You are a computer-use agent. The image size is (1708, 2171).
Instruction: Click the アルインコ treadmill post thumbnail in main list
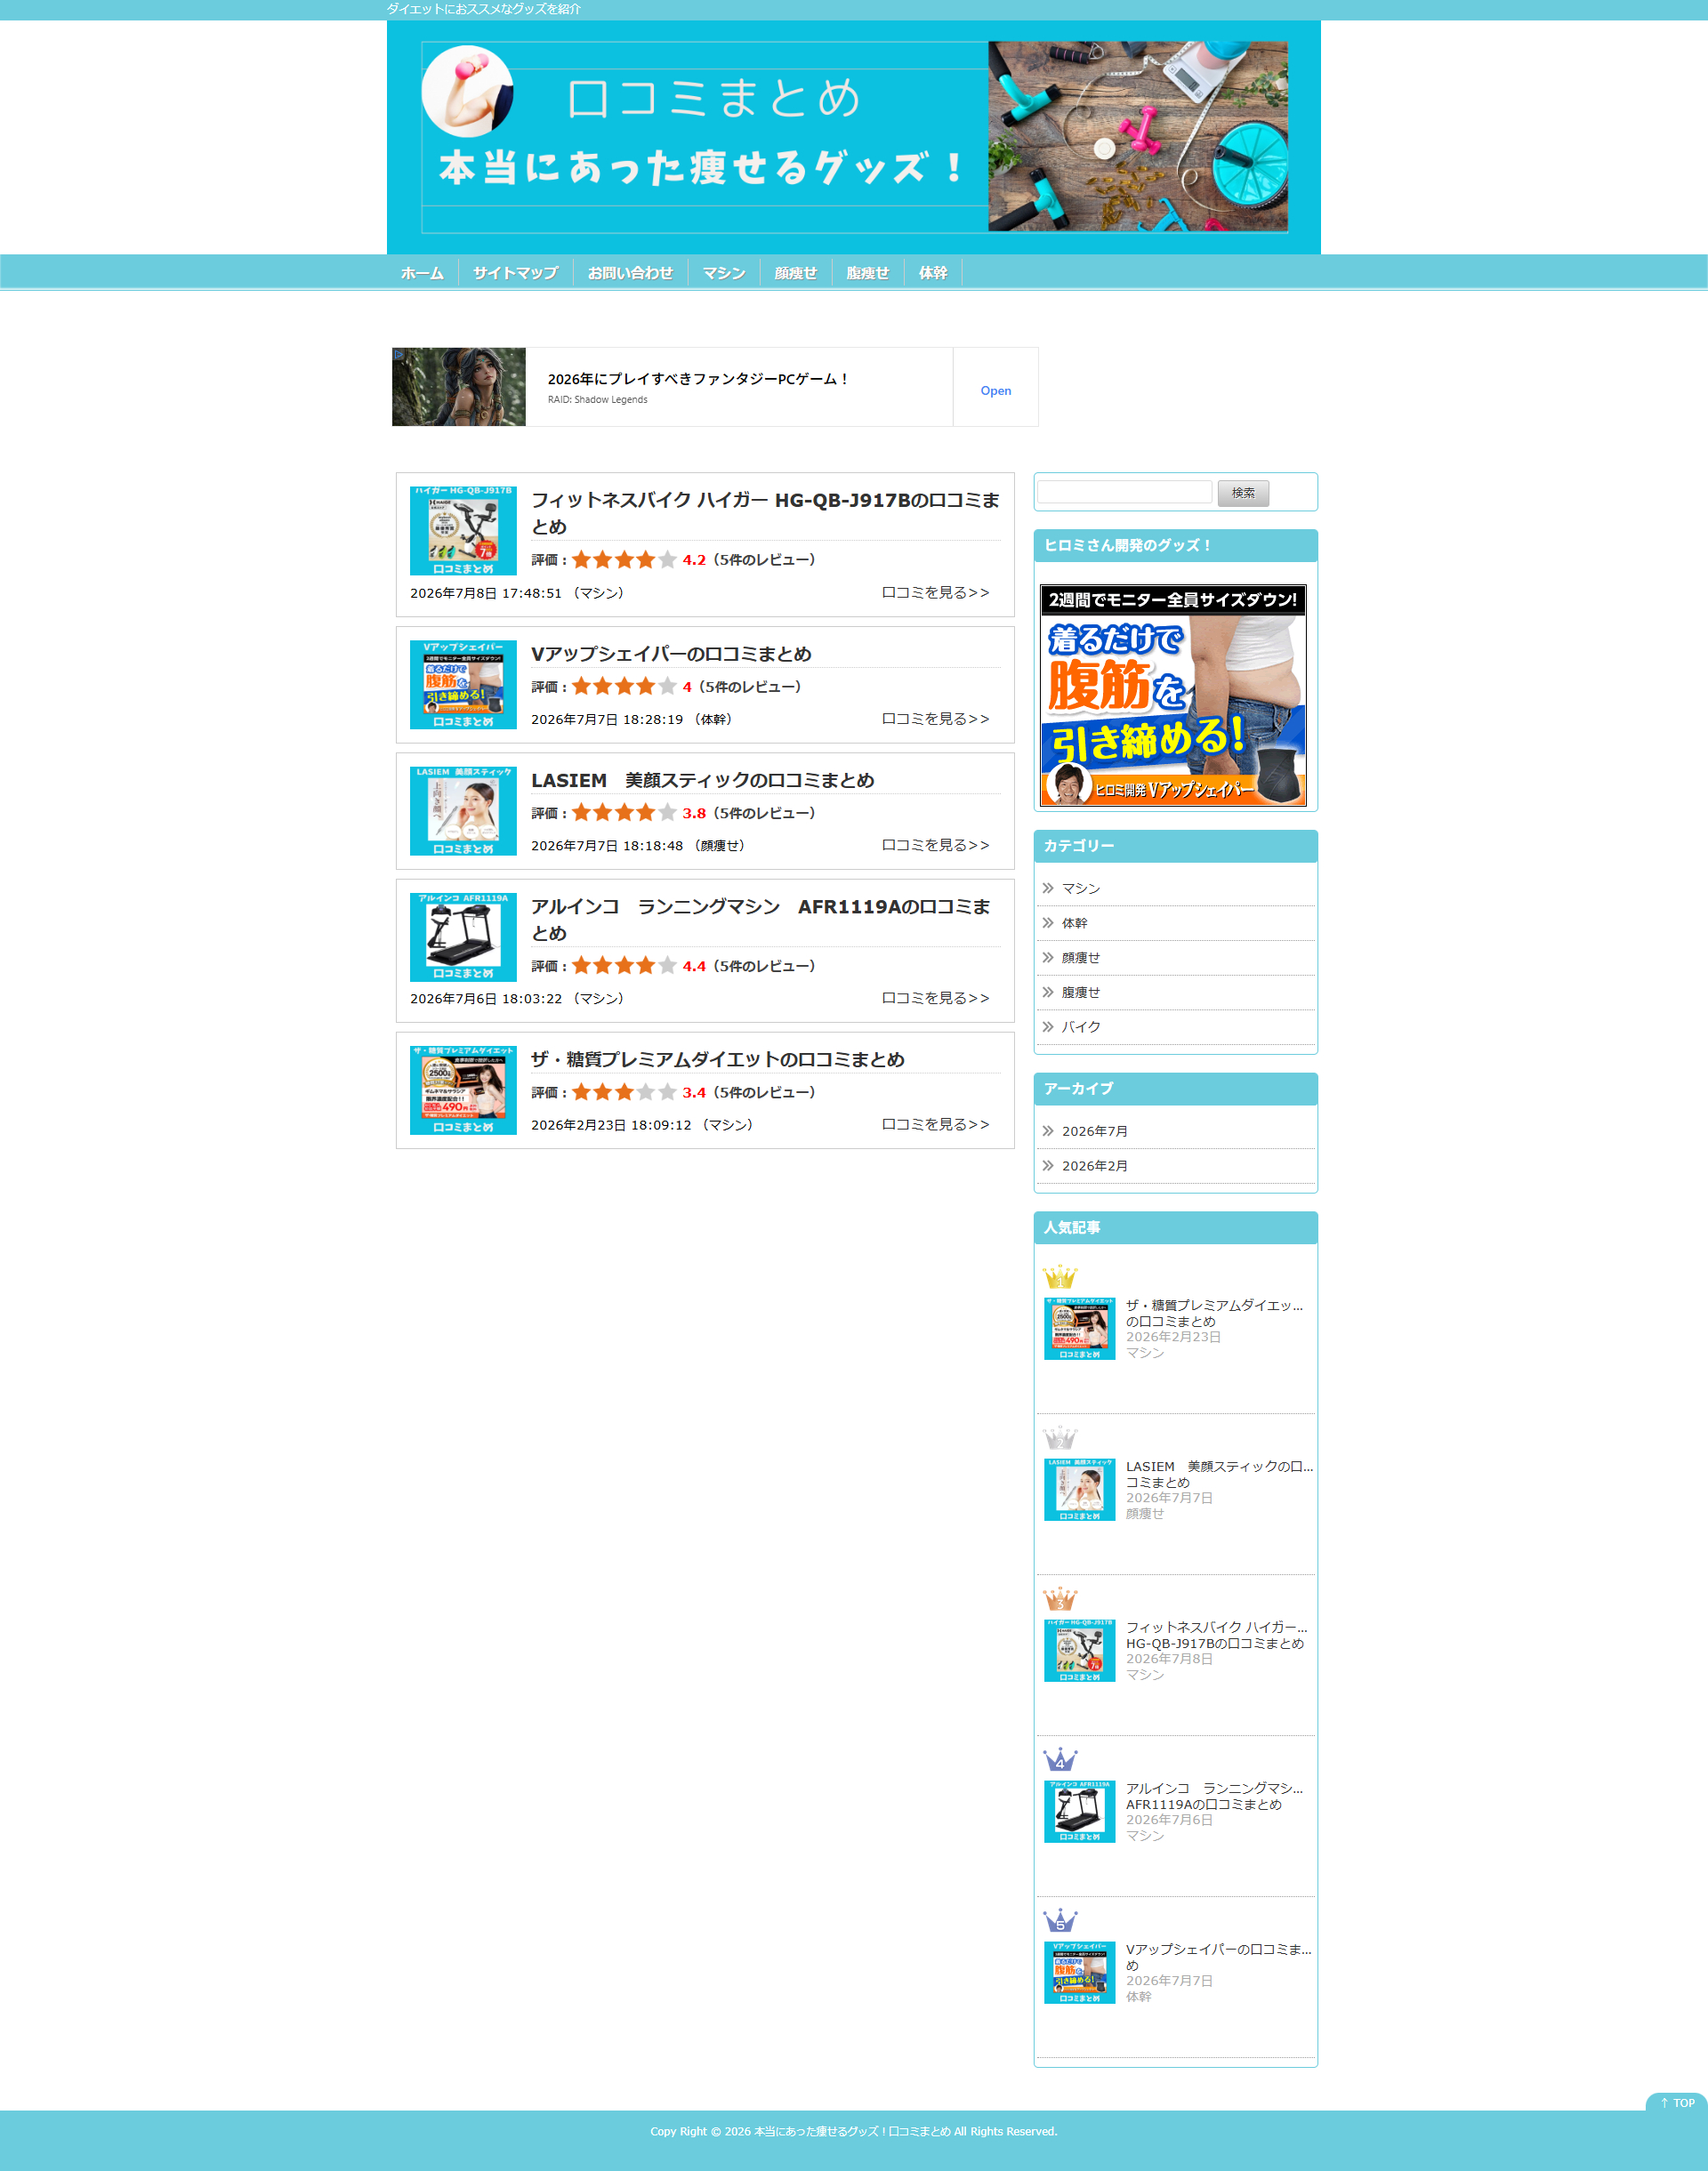point(463,937)
